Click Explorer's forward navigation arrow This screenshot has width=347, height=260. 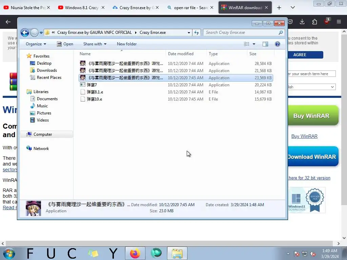[34, 33]
